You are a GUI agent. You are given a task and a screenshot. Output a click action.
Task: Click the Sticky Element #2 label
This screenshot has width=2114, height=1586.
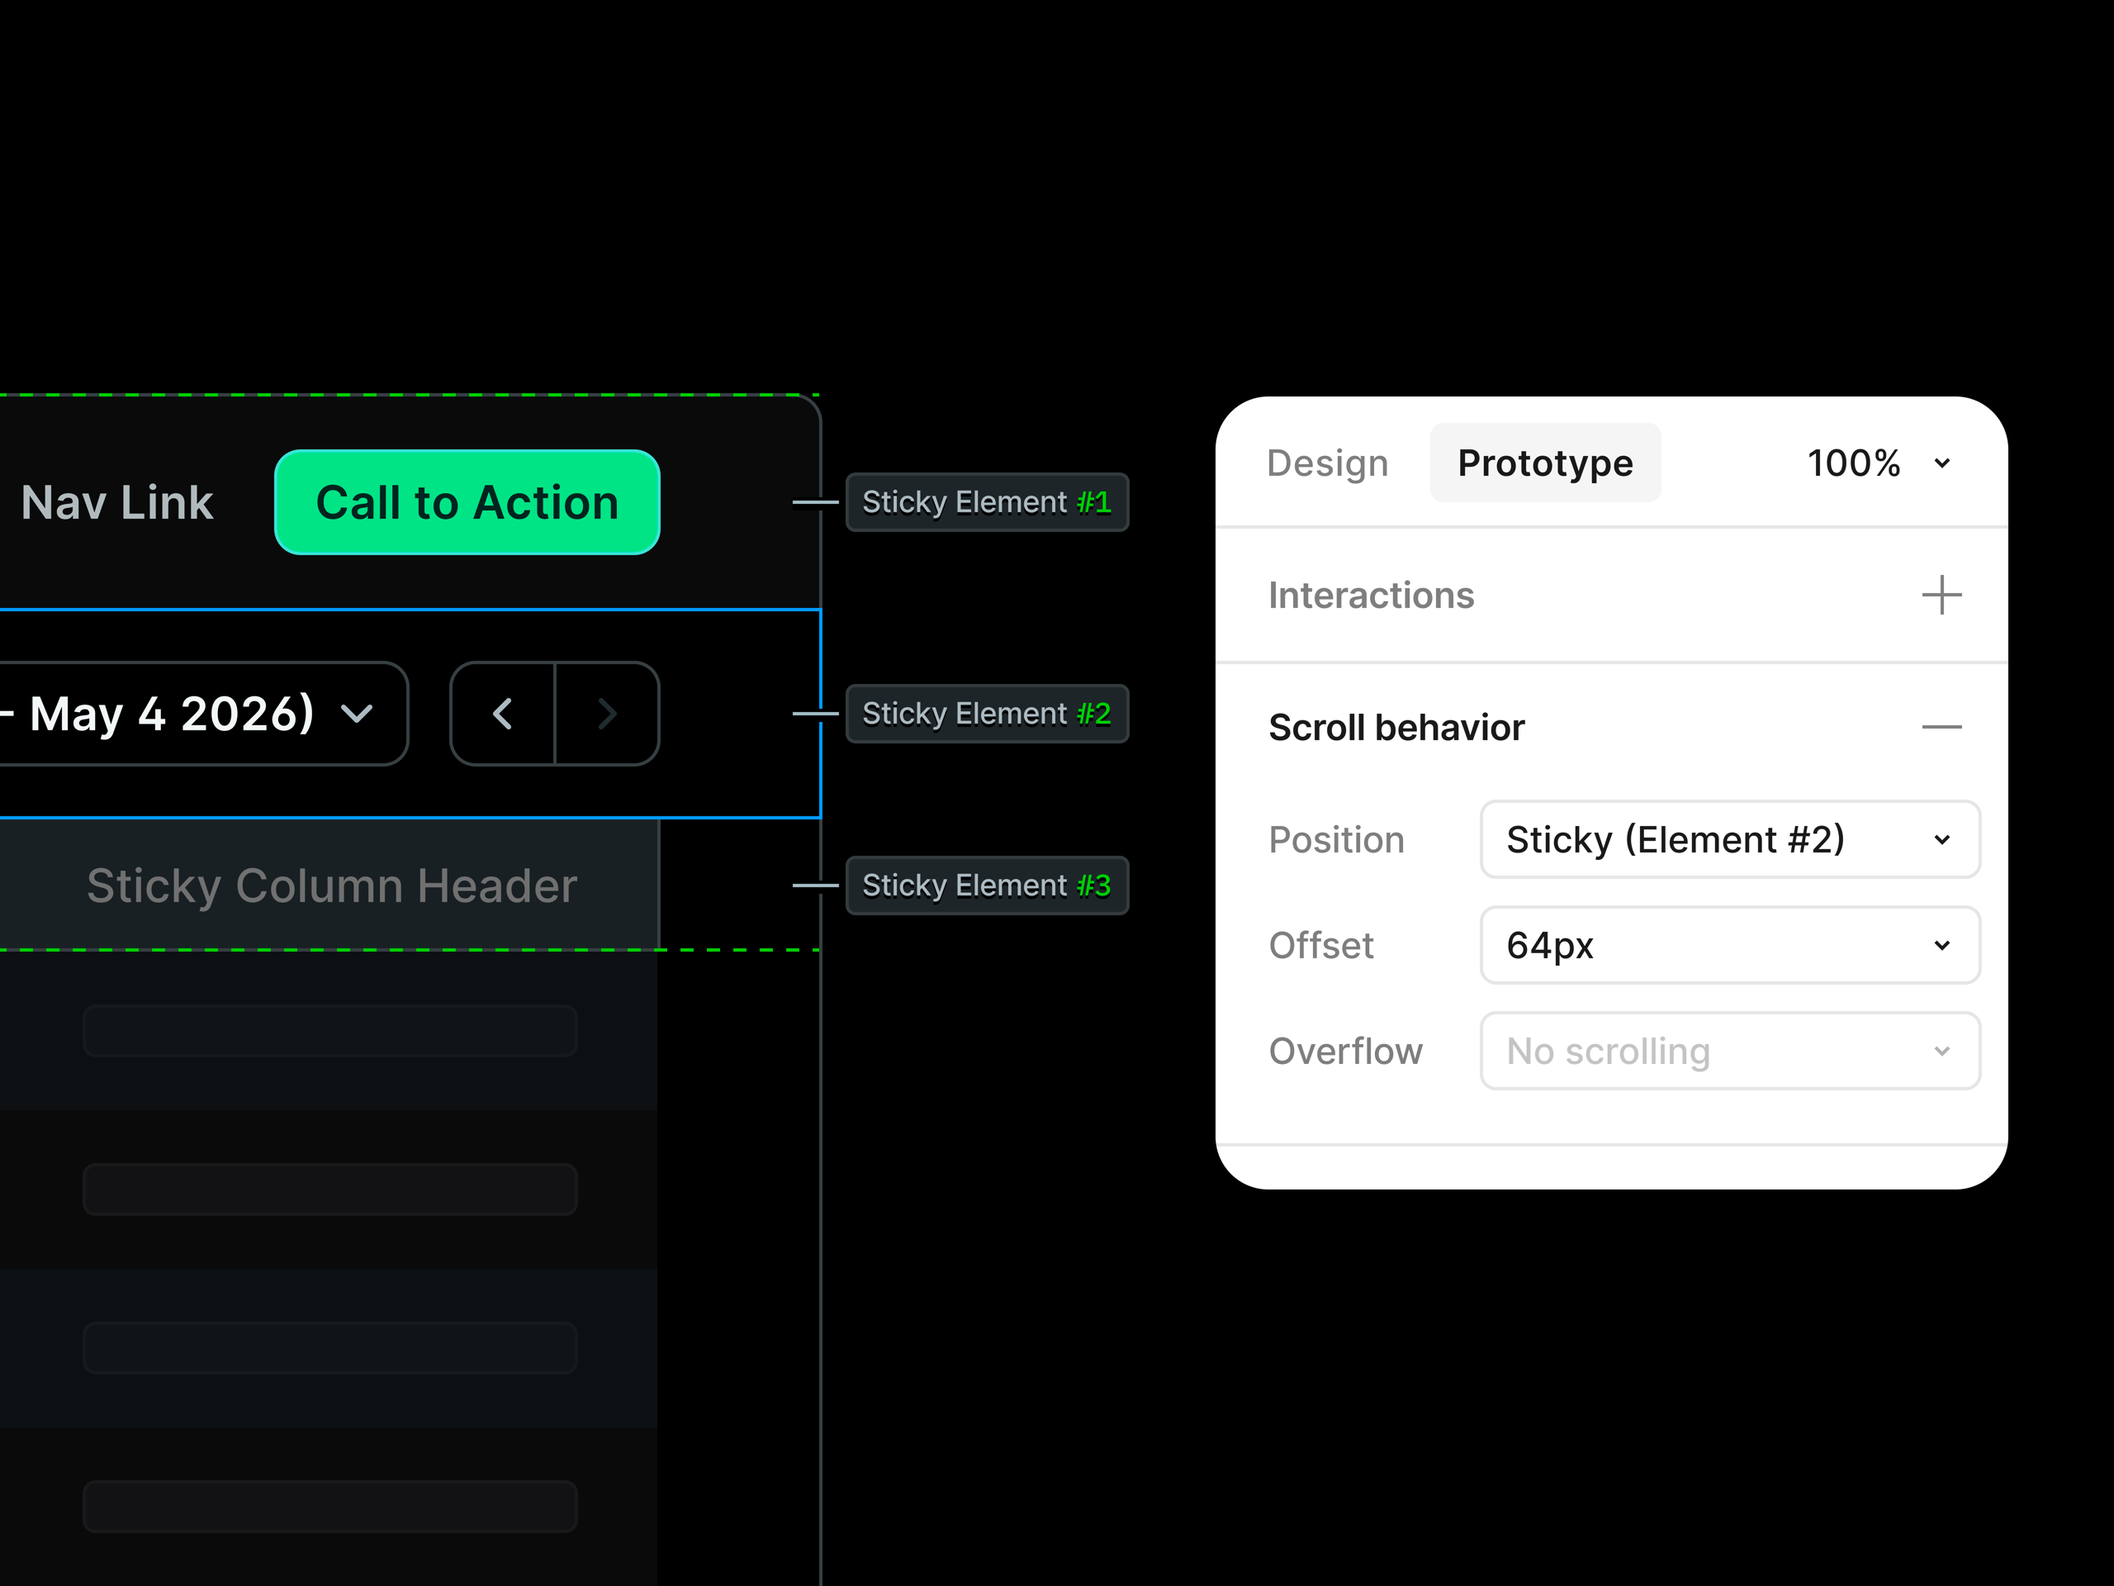tap(986, 713)
